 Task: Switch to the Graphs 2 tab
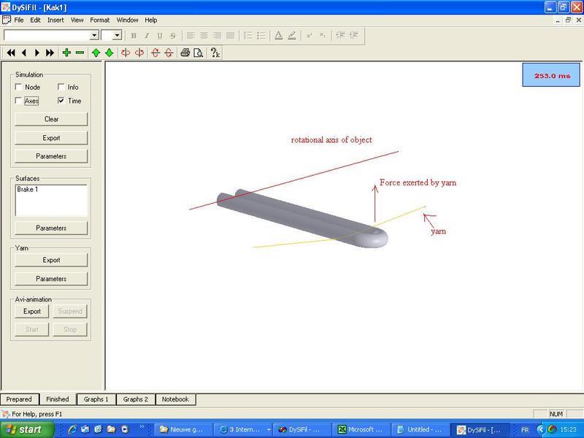coord(136,399)
